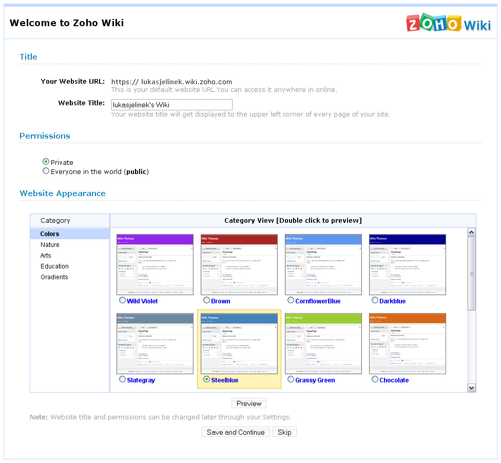This screenshot has width=501, height=463.
Task: Click the CornflowerBlue theme thumbnail
Action: pyautogui.click(x=323, y=264)
